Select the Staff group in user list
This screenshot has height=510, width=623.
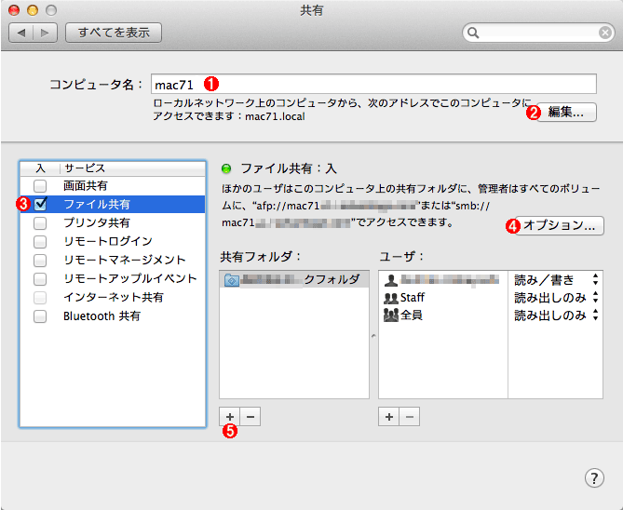click(443, 298)
